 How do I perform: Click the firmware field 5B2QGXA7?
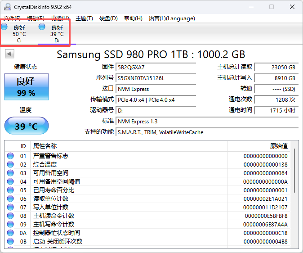tap(156, 68)
